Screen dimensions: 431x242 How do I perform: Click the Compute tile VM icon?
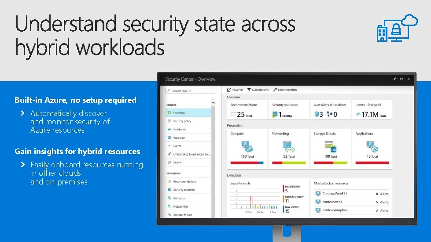[x=247, y=147]
